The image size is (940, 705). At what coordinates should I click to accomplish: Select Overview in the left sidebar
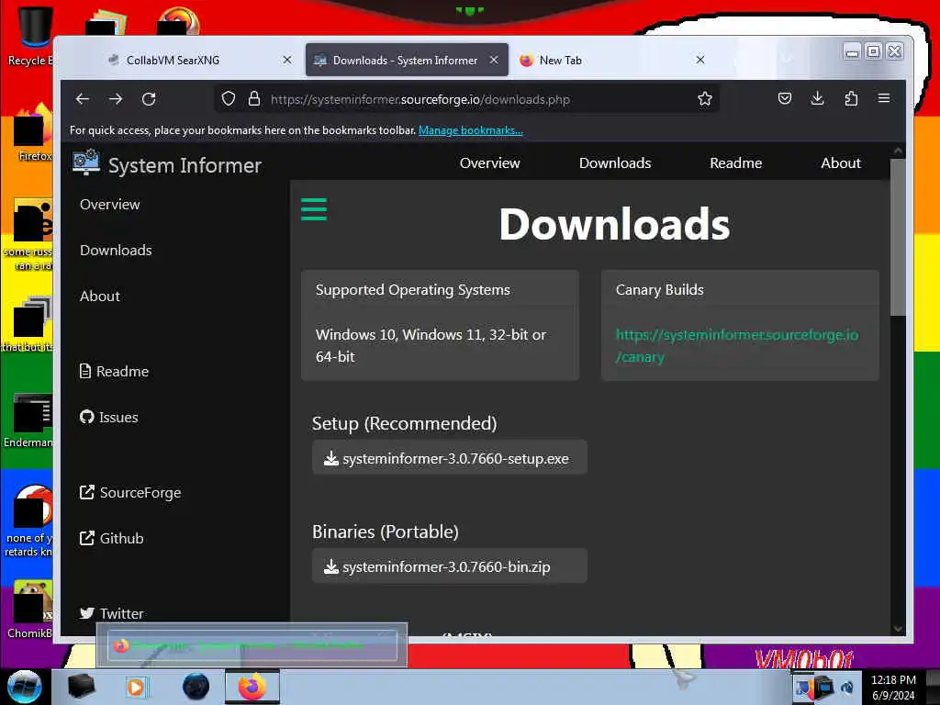tap(110, 205)
